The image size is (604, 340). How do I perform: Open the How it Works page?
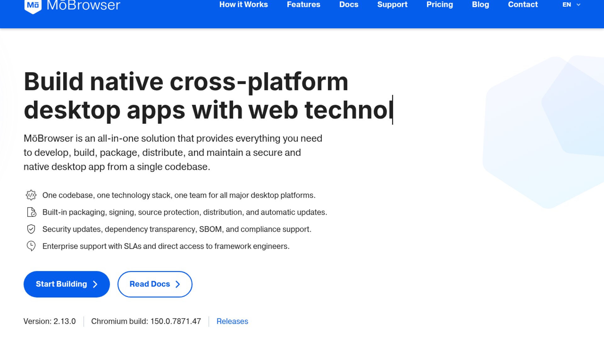pos(243,4)
